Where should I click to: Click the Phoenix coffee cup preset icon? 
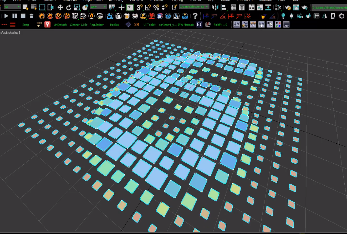pyautogui.click(x=135, y=16)
